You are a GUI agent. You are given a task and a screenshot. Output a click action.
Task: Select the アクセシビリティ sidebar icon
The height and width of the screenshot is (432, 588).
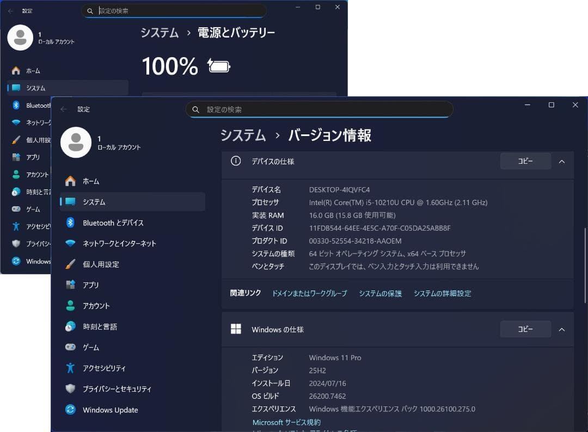114,368
